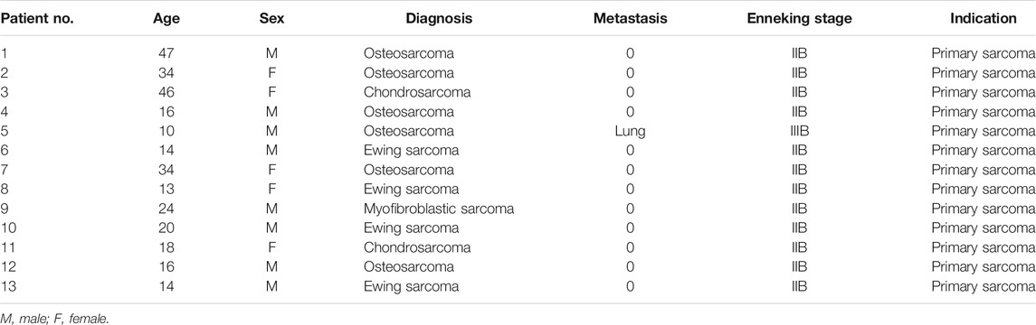Select the Diagnosis column header
This screenshot has width=1036, height=325.
point(440,18)
